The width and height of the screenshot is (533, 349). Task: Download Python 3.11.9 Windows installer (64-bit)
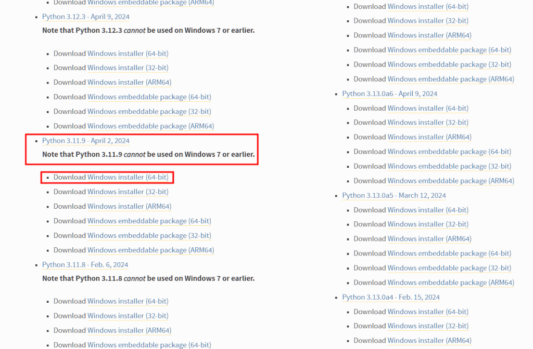coord(128,178)
